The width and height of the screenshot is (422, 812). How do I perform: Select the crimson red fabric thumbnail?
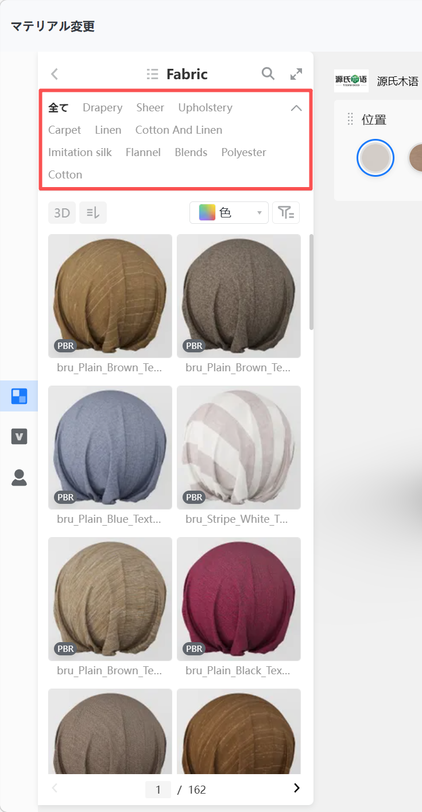click(239, 599)
